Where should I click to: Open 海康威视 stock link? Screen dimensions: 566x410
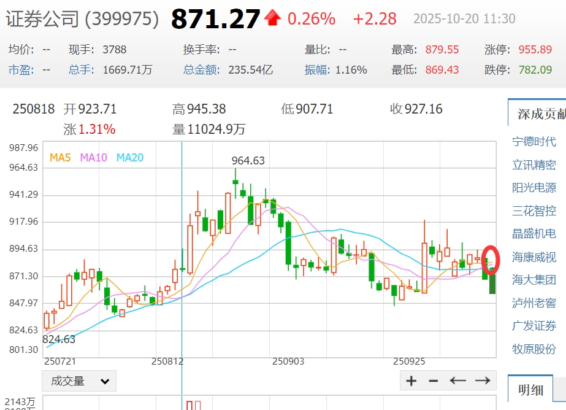tap(534, 257)
